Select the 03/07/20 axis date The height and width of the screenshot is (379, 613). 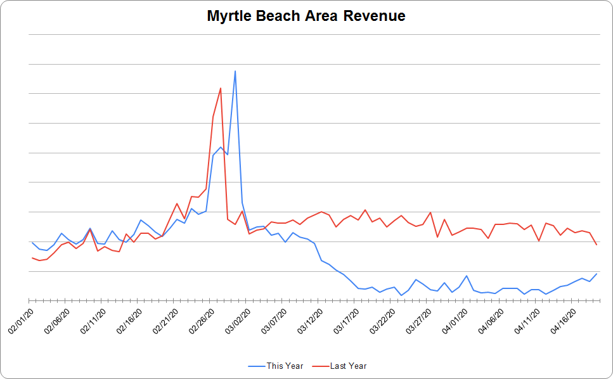[274, 321]
